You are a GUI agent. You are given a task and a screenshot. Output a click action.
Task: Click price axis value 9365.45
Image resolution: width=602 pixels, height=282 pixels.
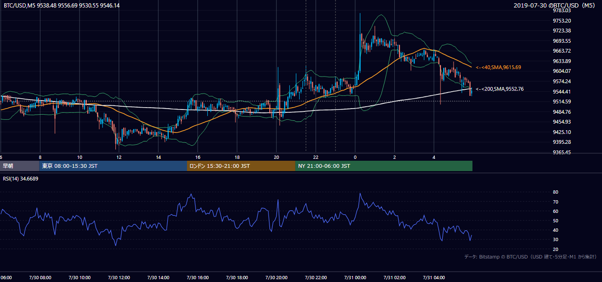[562, 152]
